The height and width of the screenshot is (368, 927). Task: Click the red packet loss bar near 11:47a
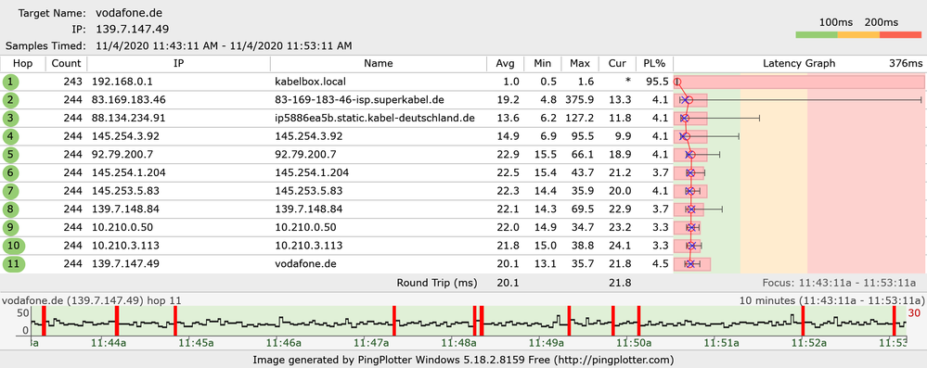[393, 321]
